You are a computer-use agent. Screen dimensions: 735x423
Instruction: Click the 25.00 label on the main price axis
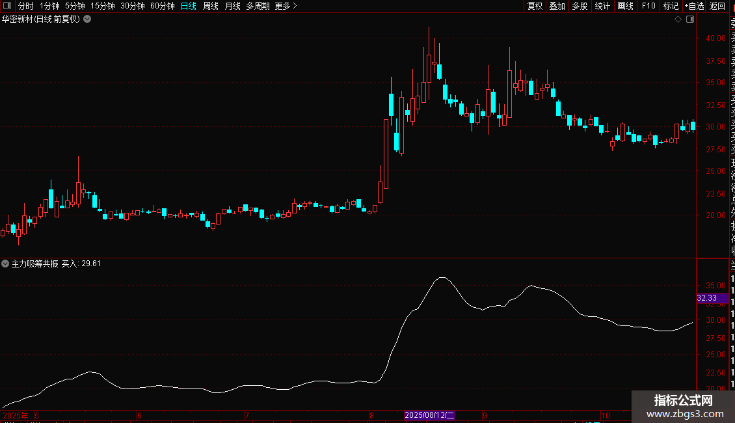[x=715, y=171]
